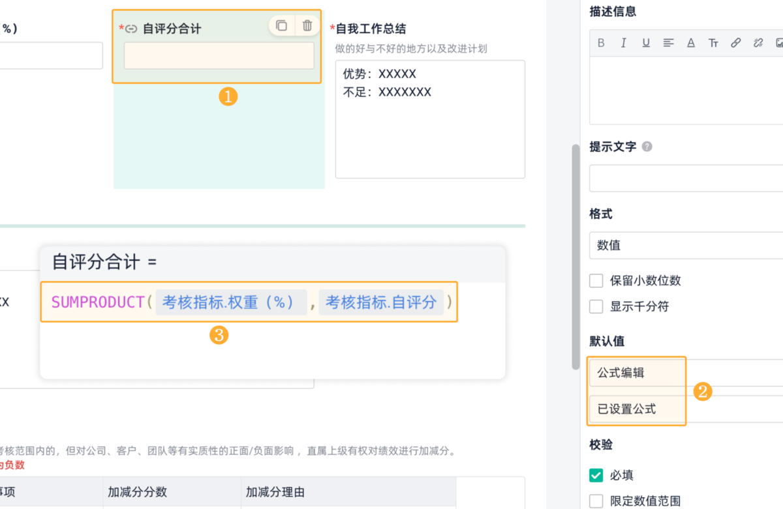Remove link in description toolbar

(x=758, y=43)
